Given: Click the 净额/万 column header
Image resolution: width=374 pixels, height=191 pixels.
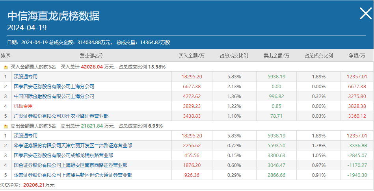Looking at the screenshot, I should coord(357,56).
